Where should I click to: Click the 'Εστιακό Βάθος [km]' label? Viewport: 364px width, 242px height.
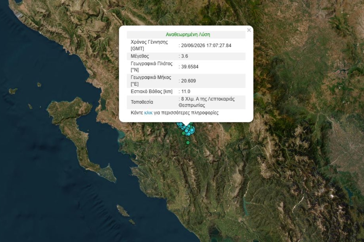(152, 91)
